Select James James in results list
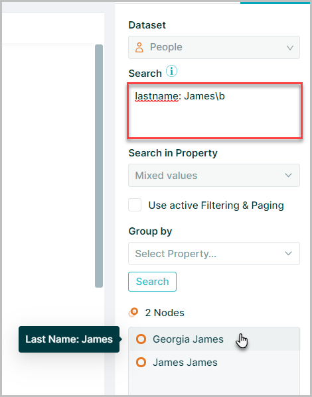The height and width of the screenshot is (397, 312). pos(214,363)
